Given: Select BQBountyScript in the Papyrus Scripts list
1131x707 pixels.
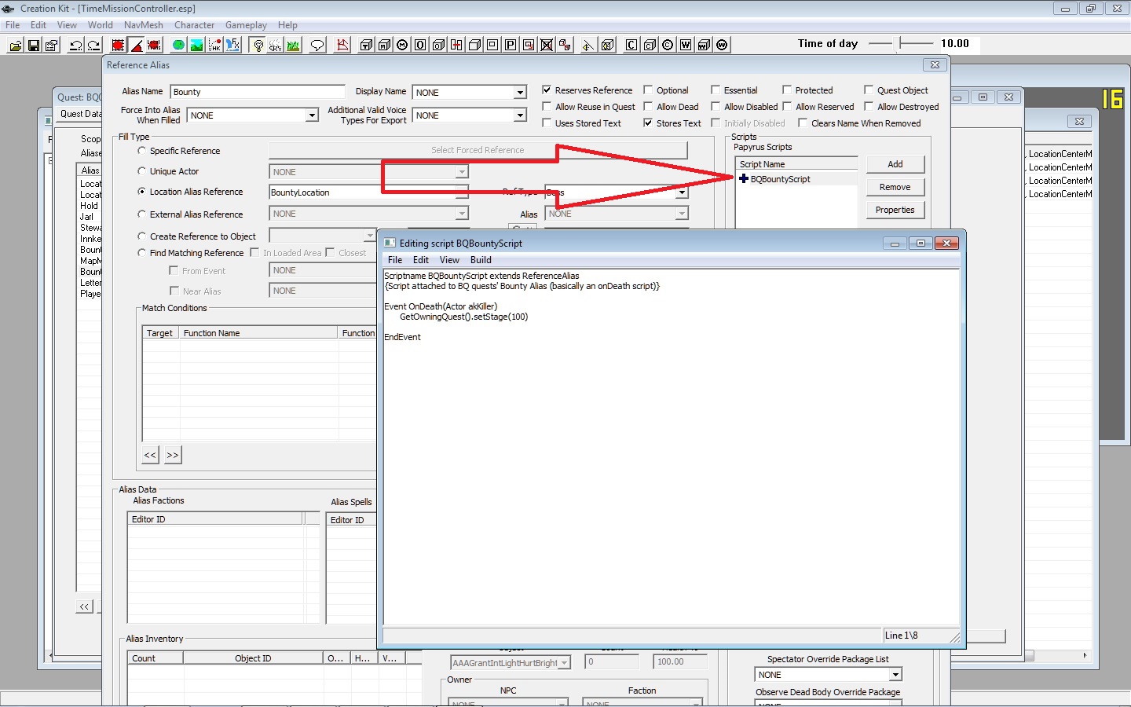Looking at the screenshot, I should [781, 178].
